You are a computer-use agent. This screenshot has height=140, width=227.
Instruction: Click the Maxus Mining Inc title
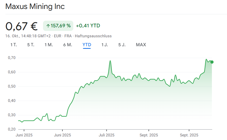tap(35, 6)
